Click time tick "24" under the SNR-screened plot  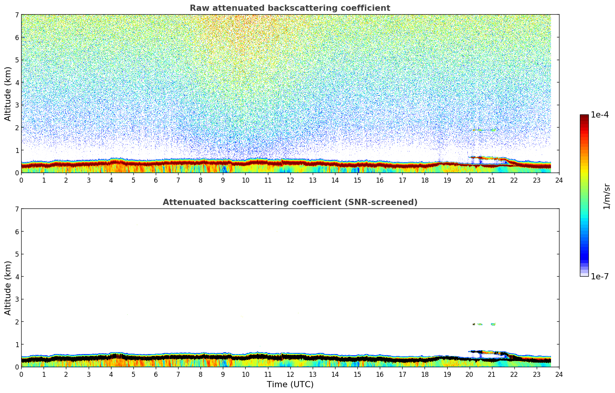(x=559, y=374)
